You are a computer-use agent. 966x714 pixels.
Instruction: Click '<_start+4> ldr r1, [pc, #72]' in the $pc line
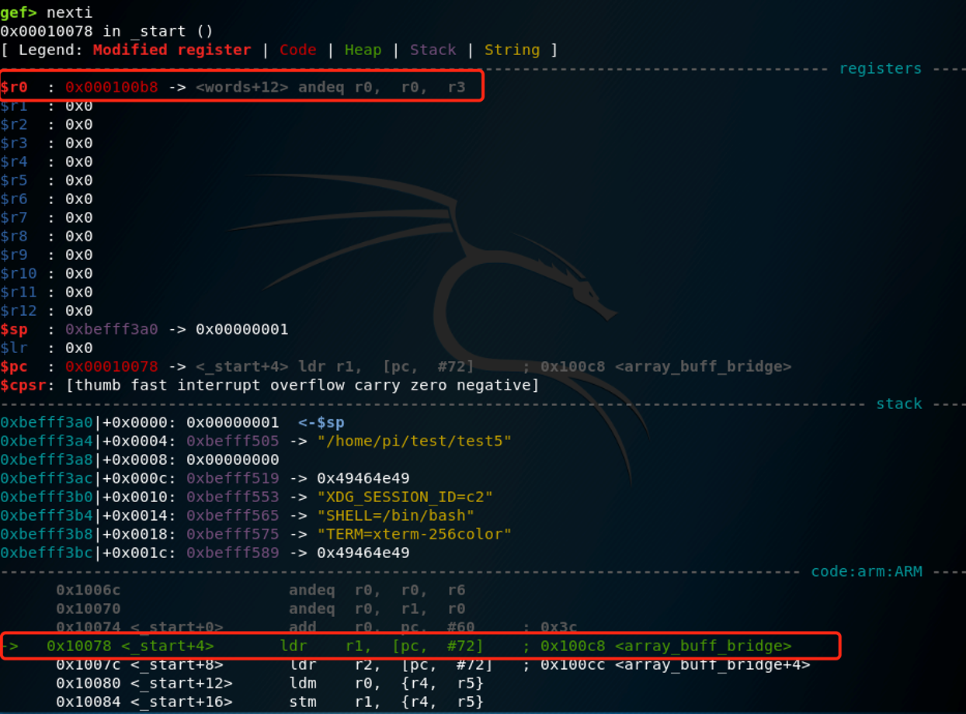pos(335,366)
